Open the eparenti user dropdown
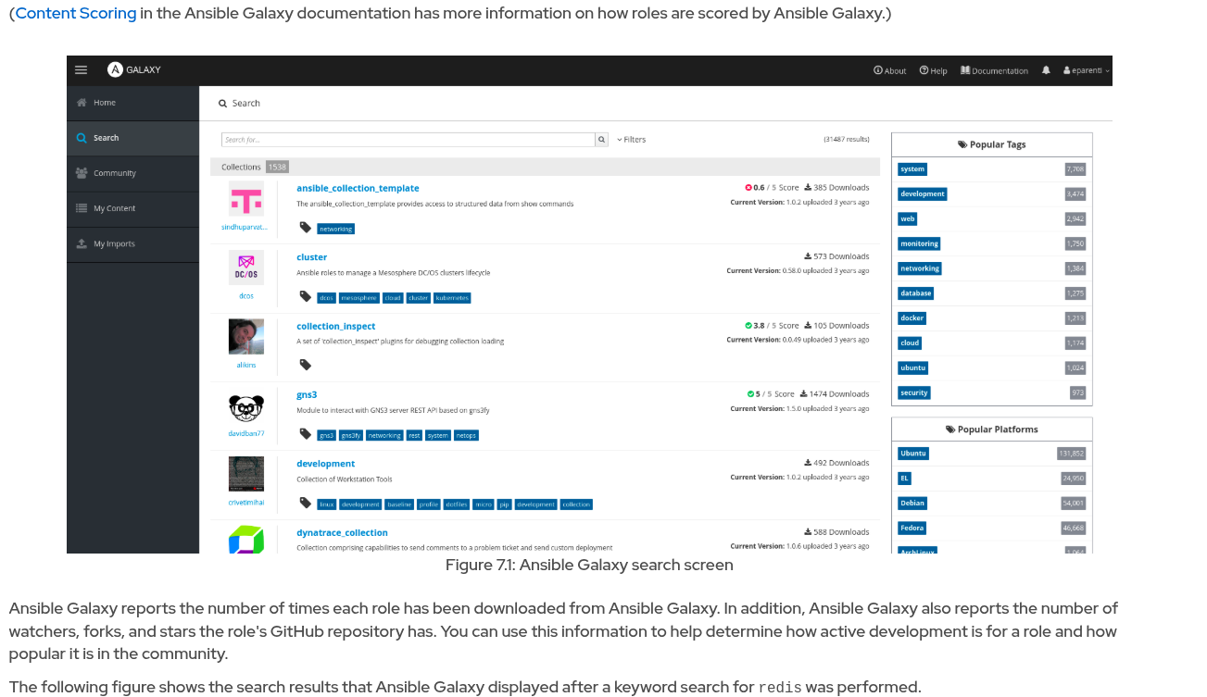The width and height of the screenshot is (1207, 697). pos(1087,70)
